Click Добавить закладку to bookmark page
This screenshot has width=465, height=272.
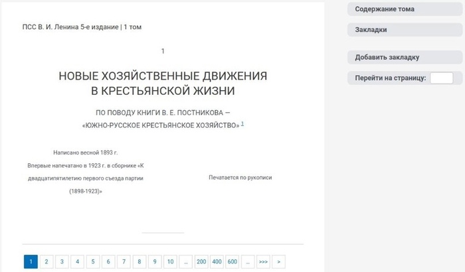[x=405, y=57]
